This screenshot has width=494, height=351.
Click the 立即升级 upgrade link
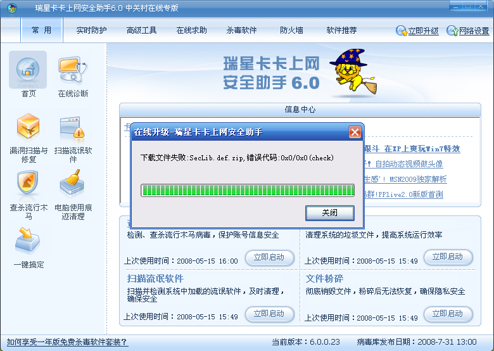424,31
